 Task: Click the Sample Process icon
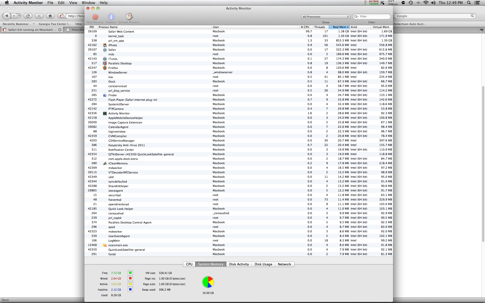pos(129,17)
